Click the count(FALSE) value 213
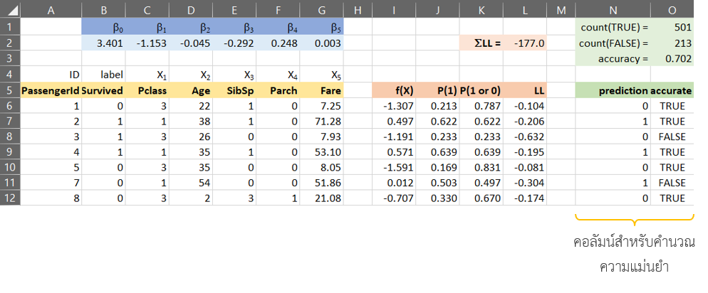The image size is (708, 293). pos(672,43)
